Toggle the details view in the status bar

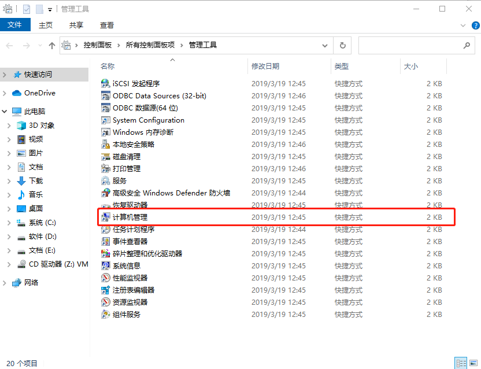461,361
